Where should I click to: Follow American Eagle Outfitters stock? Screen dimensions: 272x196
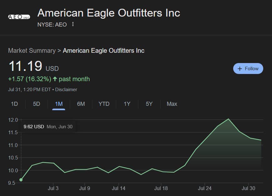[x=248, y=68]
